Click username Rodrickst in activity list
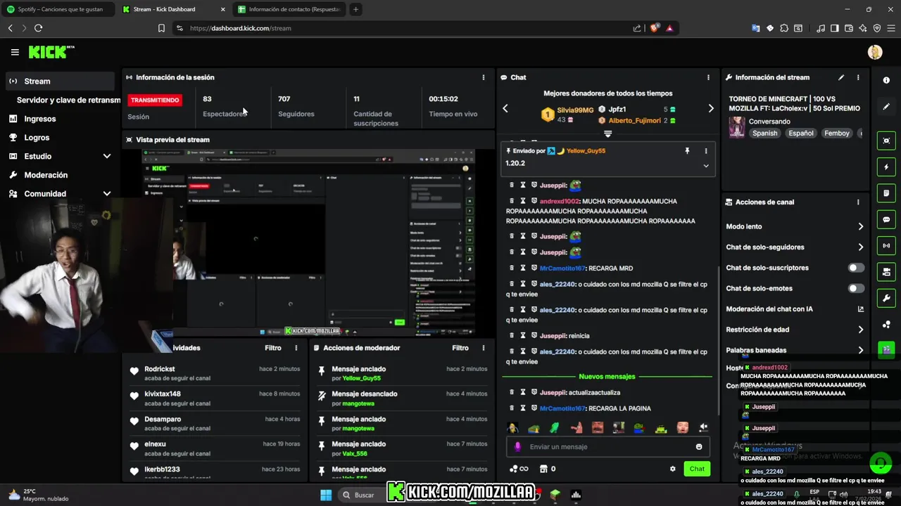901x506 pixels. point(160,369)
